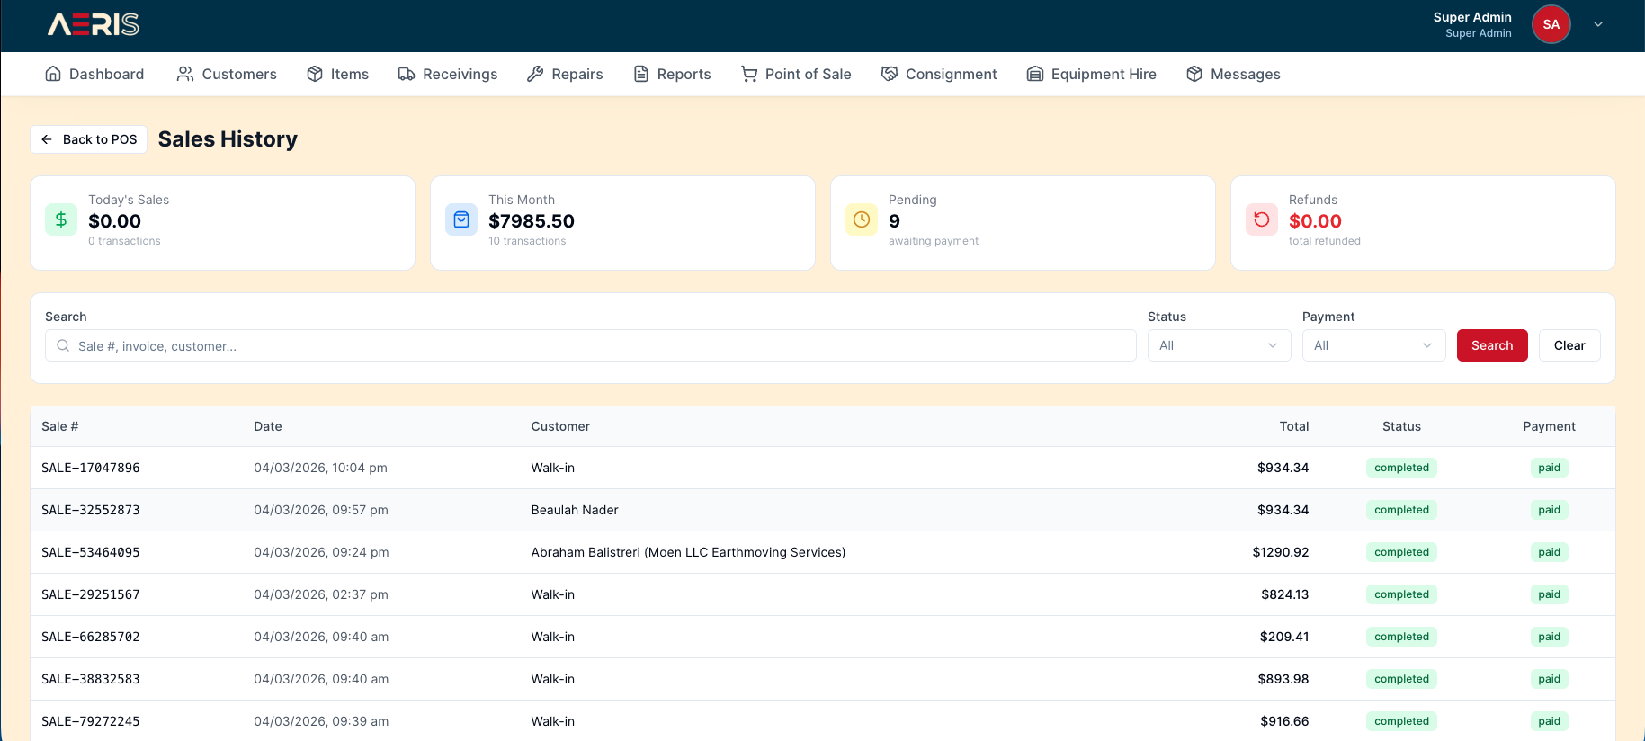Click the Pending clock icon

coord(861,219)
